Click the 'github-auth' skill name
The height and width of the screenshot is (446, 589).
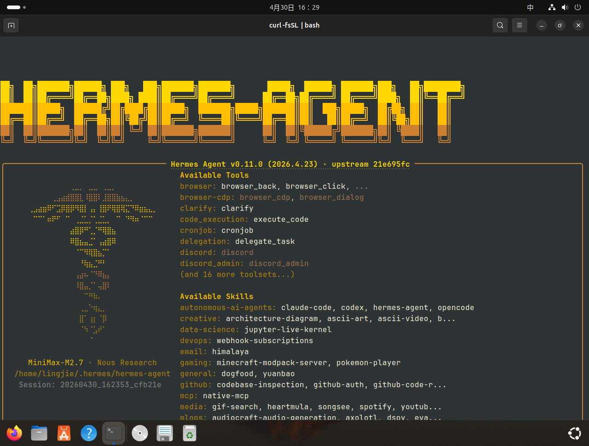pyautogui.click(x=339, y=384)
